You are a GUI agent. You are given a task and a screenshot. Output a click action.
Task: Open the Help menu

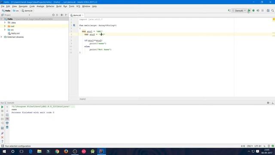pos(95,6)
